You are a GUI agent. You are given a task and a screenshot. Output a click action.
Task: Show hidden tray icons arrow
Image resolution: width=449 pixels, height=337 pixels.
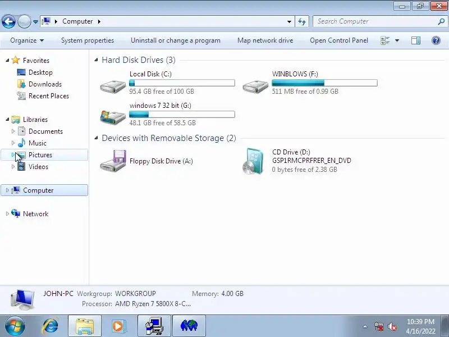click(365, 326)
